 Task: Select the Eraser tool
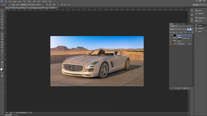coord(2,39)
